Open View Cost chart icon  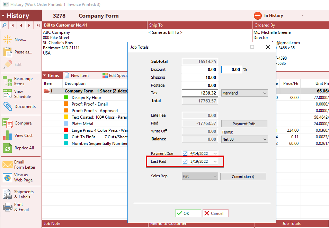8,136
